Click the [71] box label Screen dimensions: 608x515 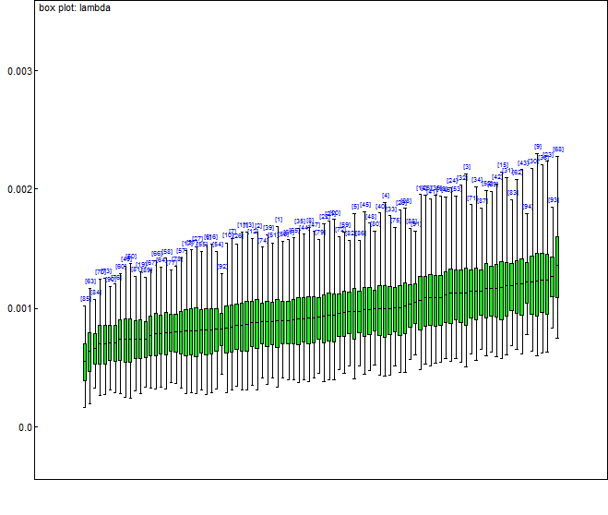[x=471, y=198]
